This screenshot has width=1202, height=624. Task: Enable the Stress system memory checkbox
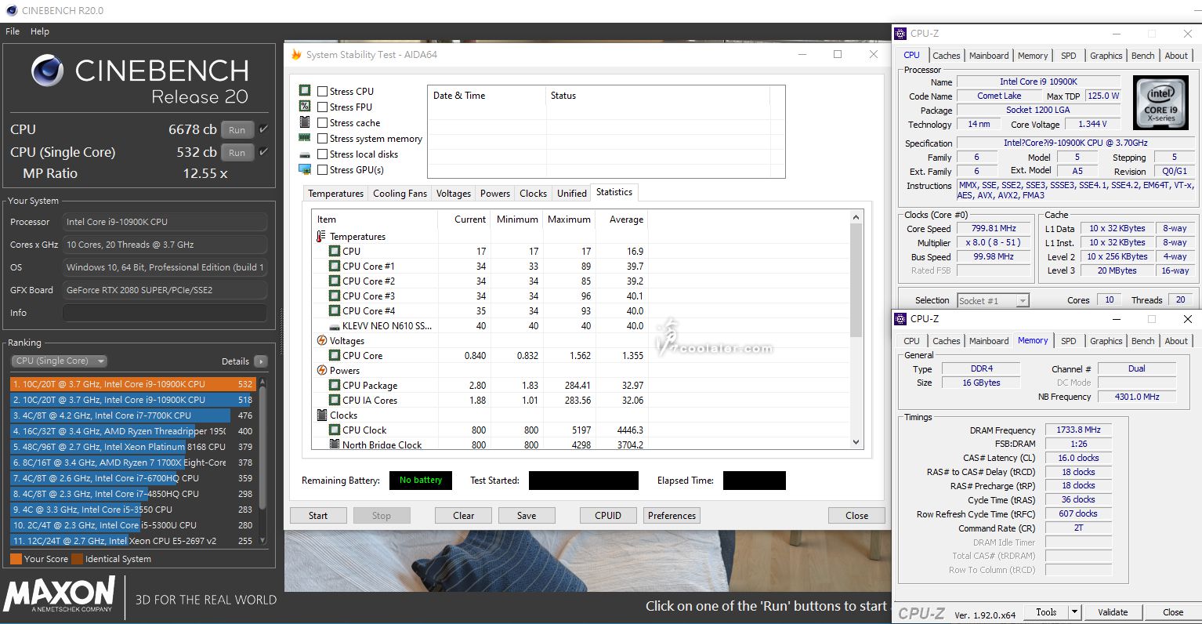[322, 139]
